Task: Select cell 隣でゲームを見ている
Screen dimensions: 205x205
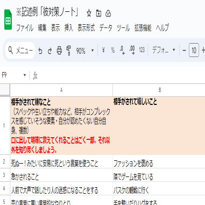Action: click(x=159, y=175)
